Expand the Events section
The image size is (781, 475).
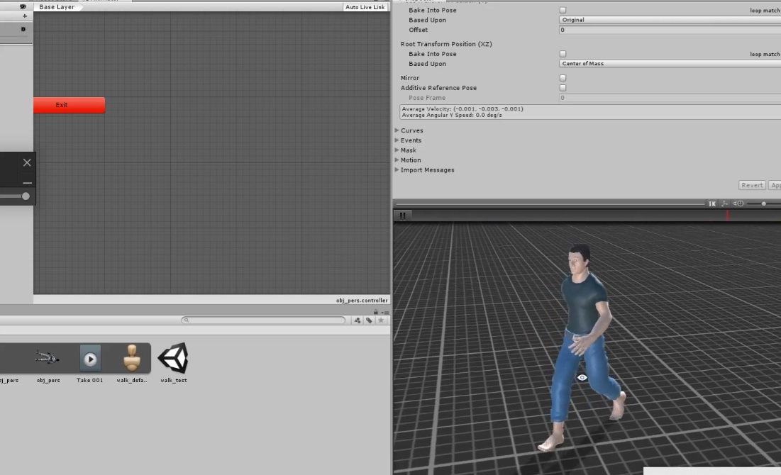411,140
